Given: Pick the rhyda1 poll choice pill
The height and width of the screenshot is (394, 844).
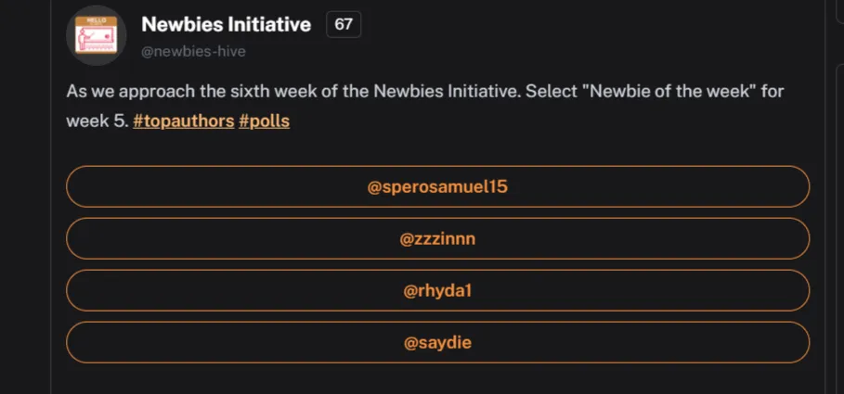Looking at the screenshot, I should click(x=437, y=290).
